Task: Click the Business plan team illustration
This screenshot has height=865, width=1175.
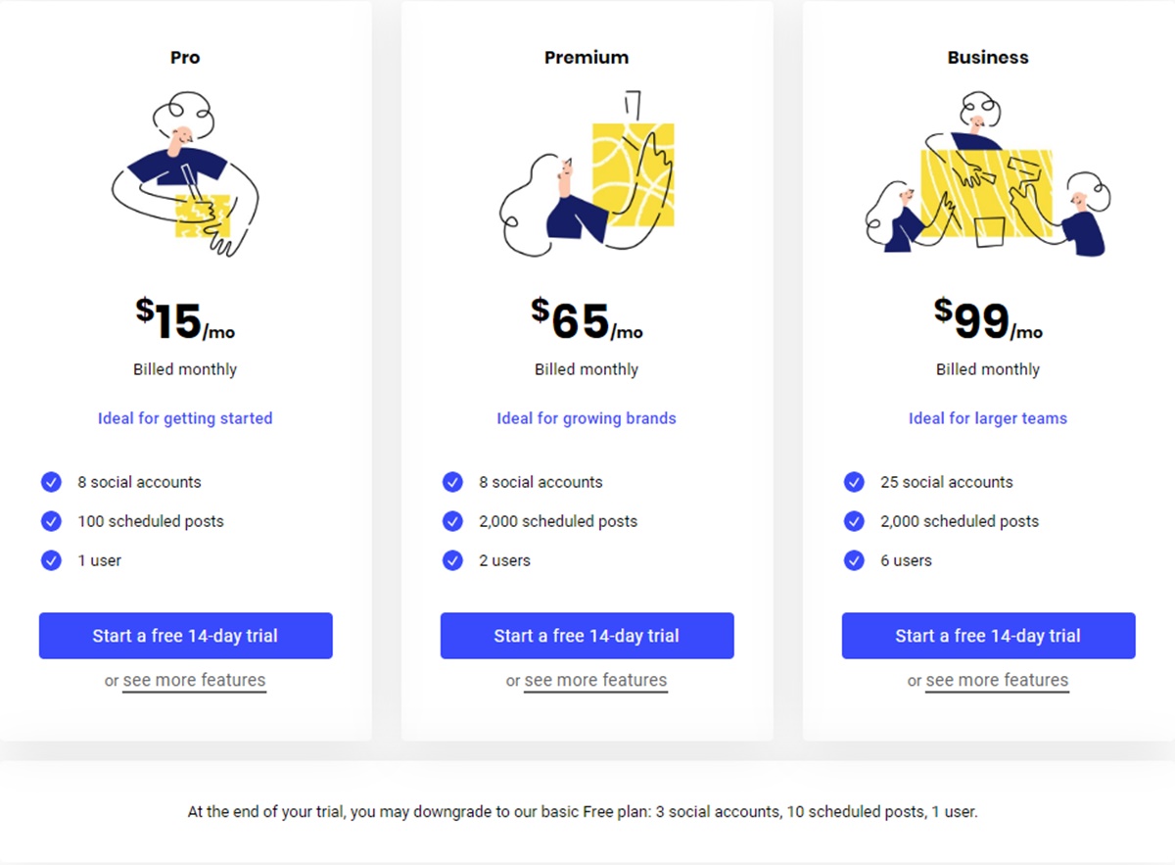Action: click(988, 176)
